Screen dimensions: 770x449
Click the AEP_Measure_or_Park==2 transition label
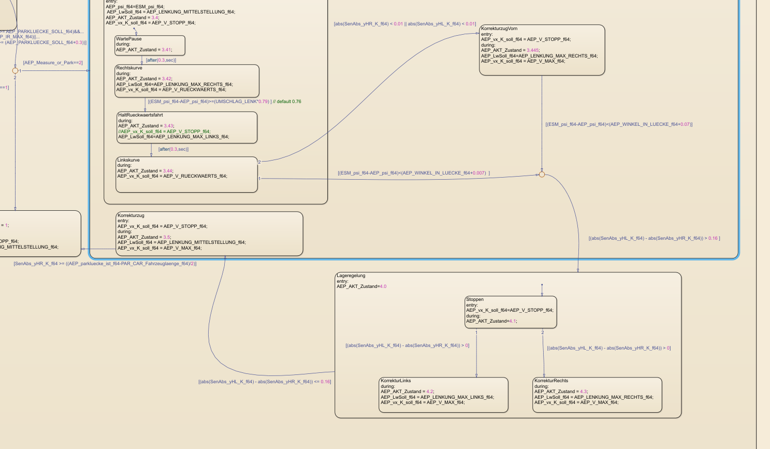click(x=53, y=63)
